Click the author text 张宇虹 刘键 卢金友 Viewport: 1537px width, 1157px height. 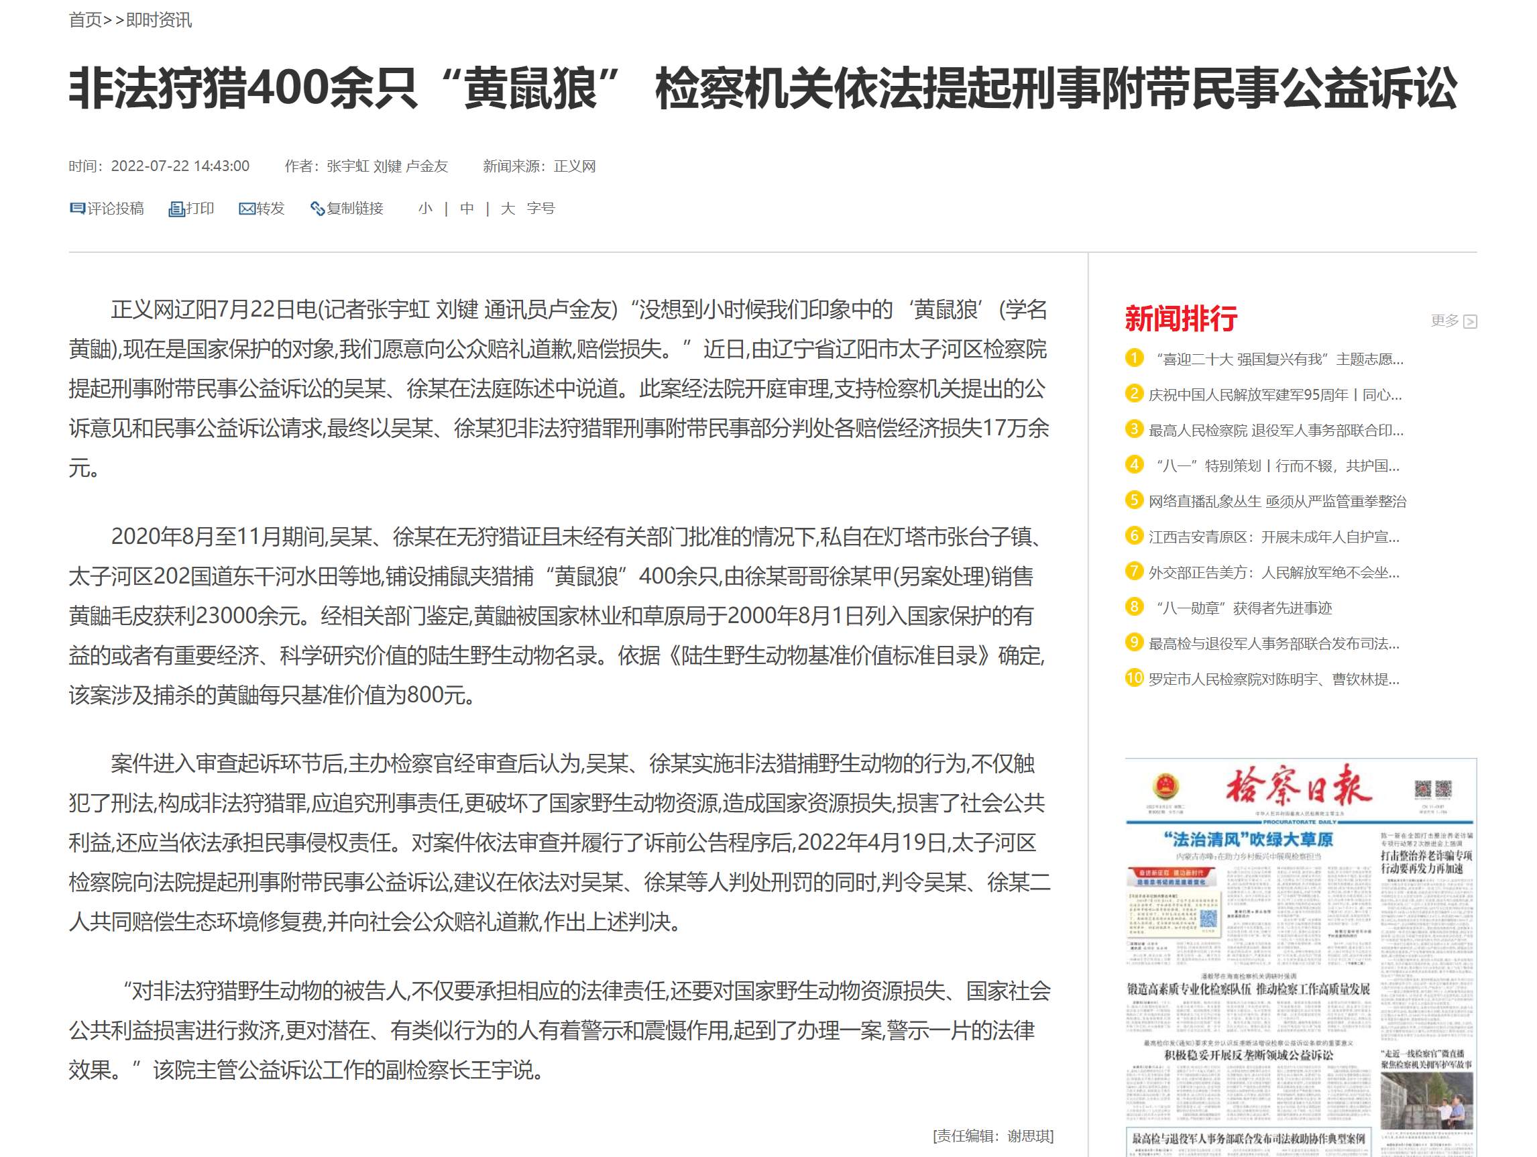click(x=387, y=166)
